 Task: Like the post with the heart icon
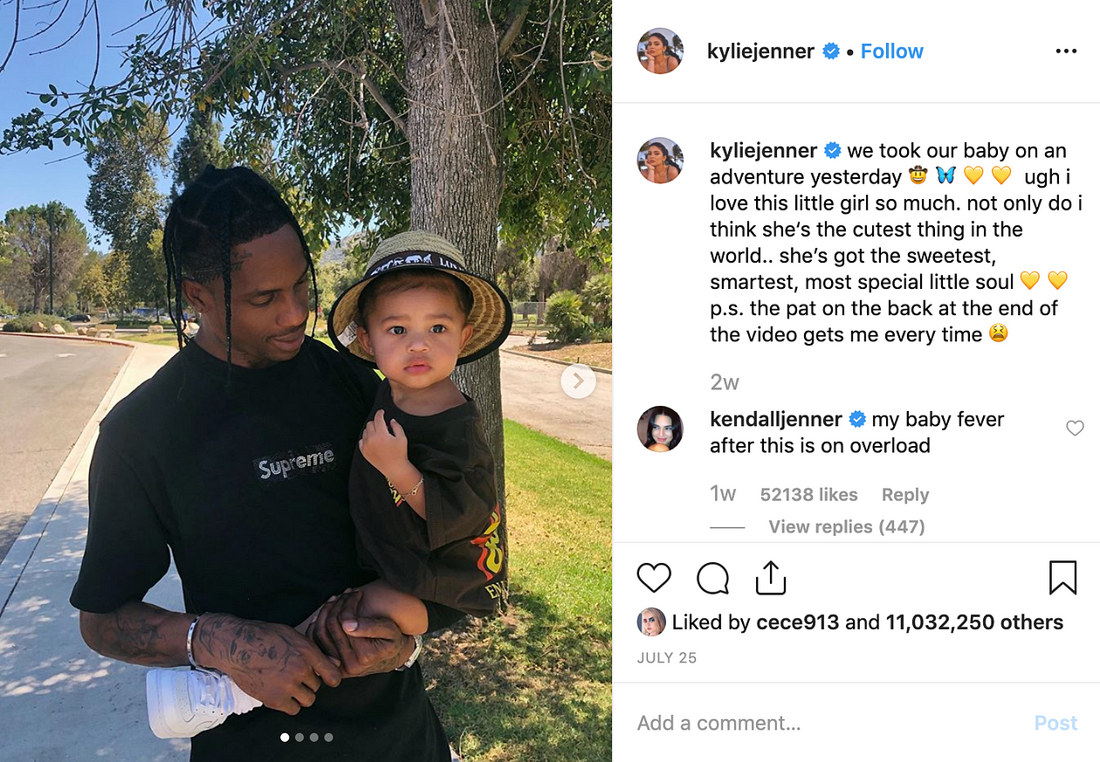point(654,578)
